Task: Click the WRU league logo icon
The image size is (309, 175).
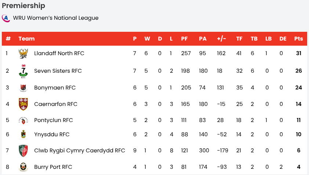Action: tap(6, 18)
